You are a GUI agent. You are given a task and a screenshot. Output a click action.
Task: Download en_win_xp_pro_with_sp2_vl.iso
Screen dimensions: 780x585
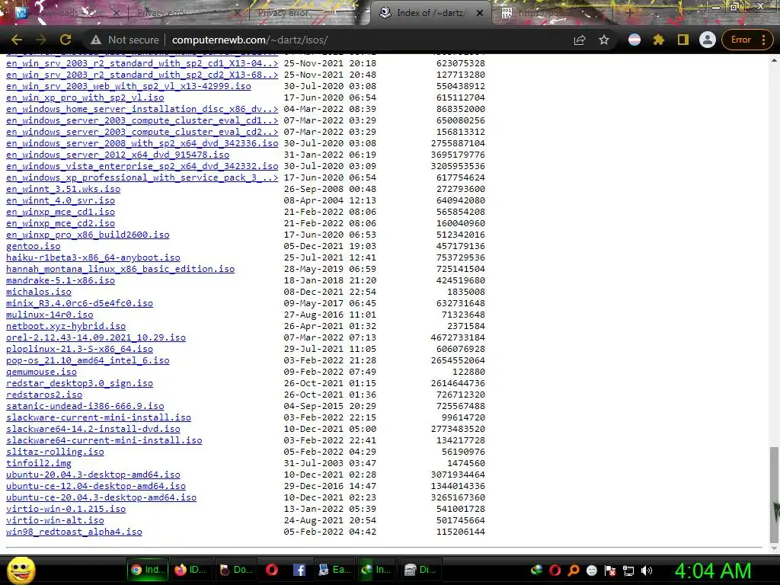pos(85,97)
